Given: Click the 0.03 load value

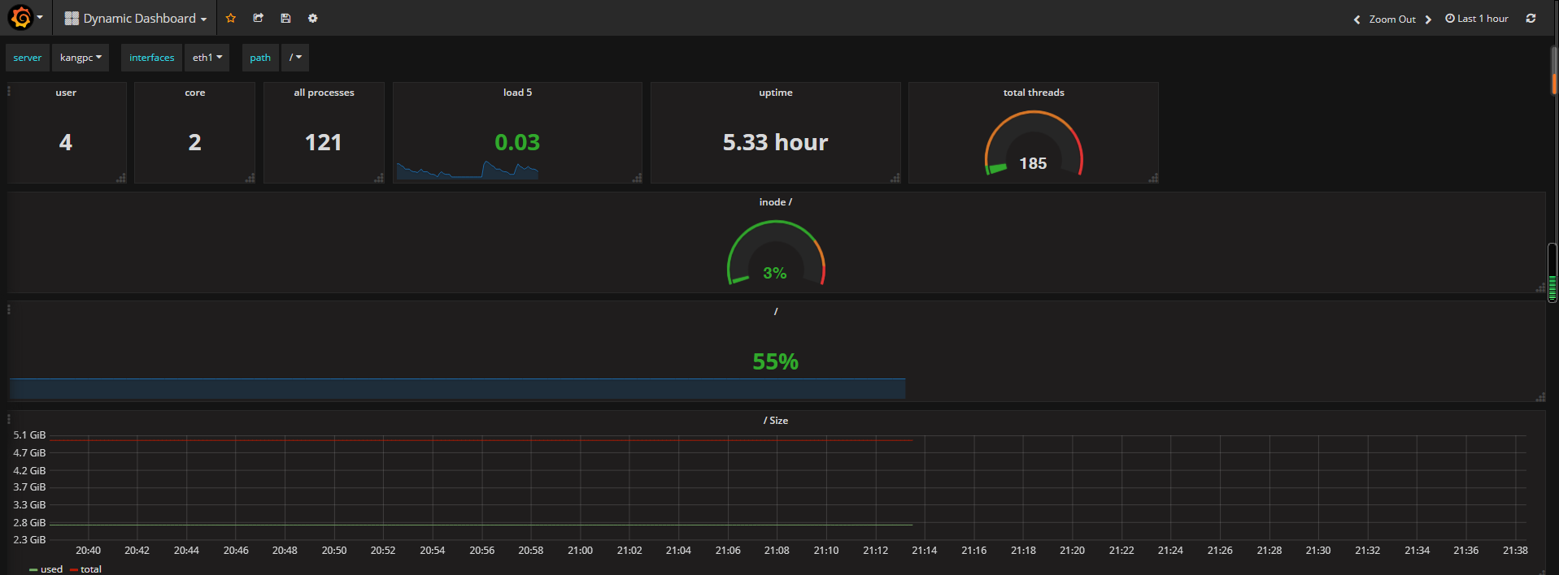Looking at the screenshot, I should point(517,143).
